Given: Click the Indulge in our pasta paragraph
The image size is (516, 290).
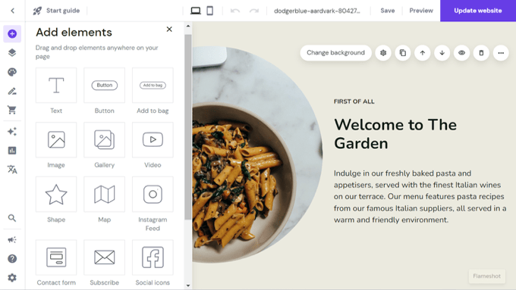Looking at the screenshot, I should click(x=420, y=196).
